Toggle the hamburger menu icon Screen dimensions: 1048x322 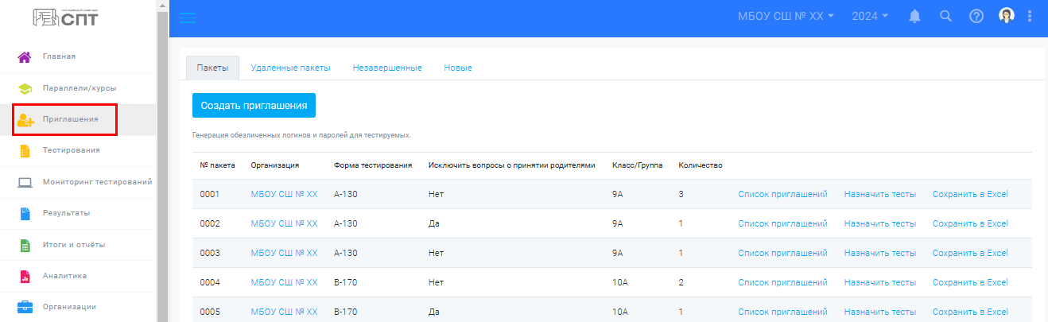188,17
